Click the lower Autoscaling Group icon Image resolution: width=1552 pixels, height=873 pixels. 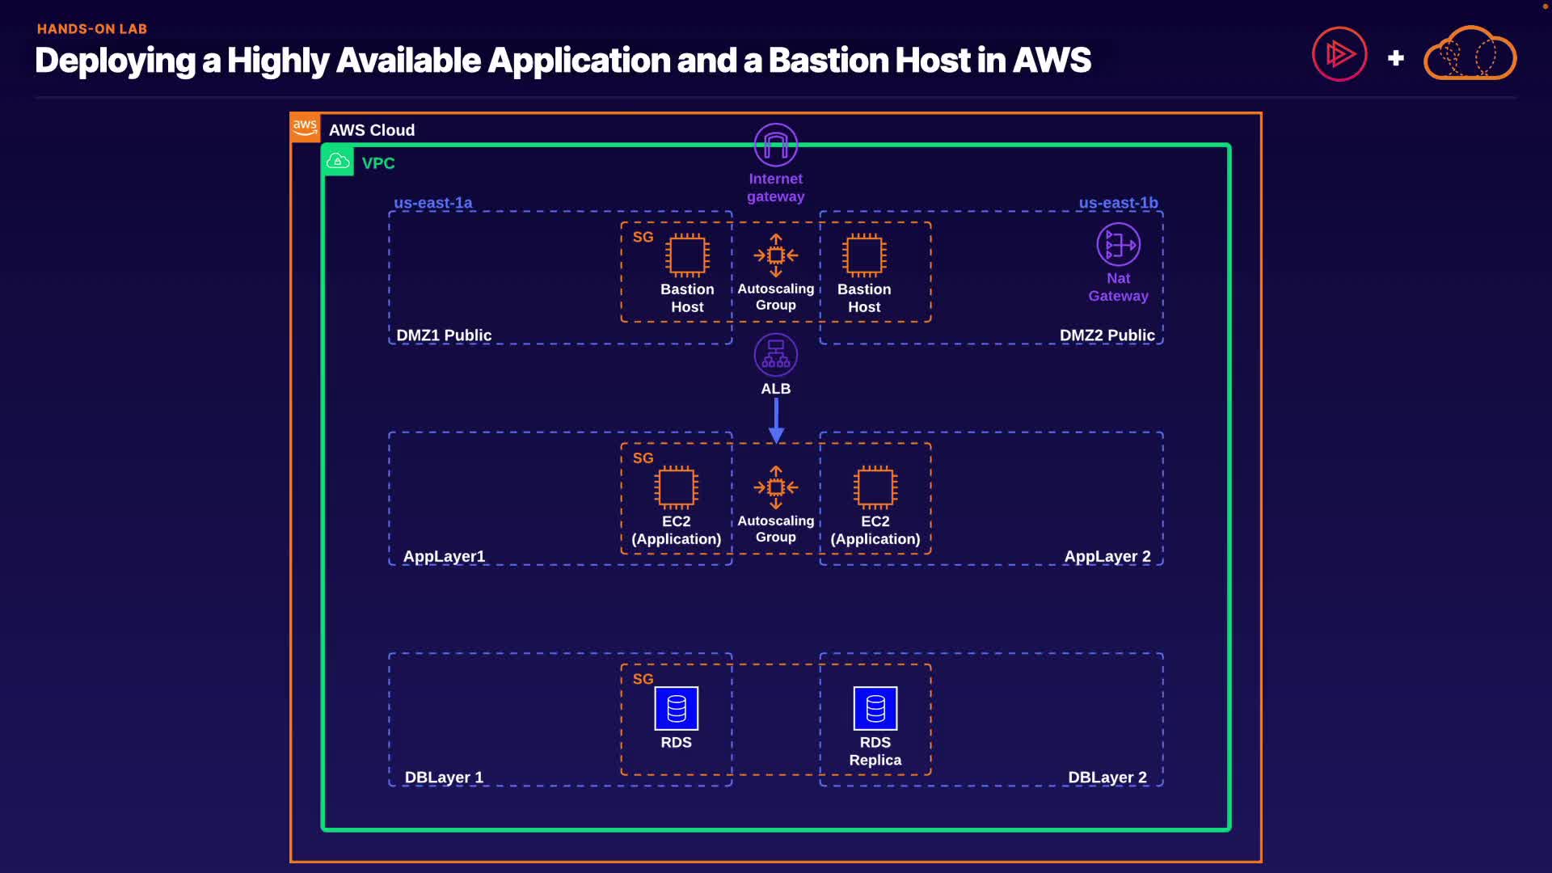(x=775, y=487)
